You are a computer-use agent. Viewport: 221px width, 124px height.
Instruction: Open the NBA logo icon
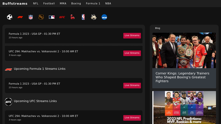[x=83, y=17]
